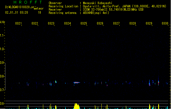
Task: Click the 0.8 kHz axis label
Action: point(2,76)
